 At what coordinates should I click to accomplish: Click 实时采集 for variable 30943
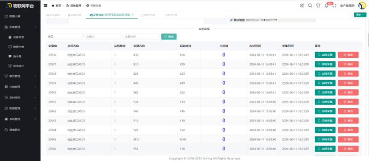[325, 121]
